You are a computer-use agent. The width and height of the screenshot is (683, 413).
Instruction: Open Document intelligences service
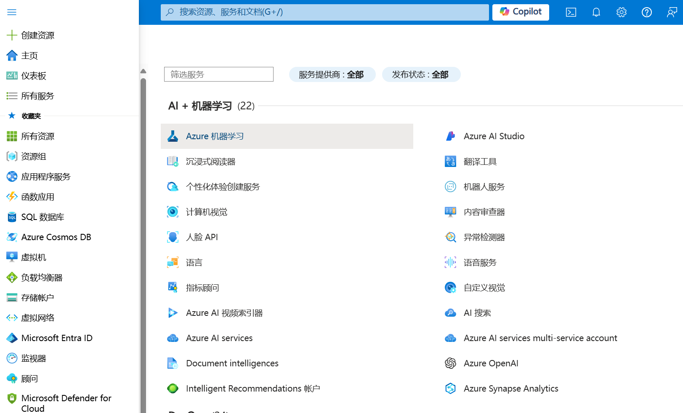click(x=232, y=363)
